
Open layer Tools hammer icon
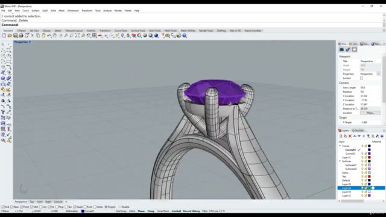pyautogui.click(x=378, y=136)
